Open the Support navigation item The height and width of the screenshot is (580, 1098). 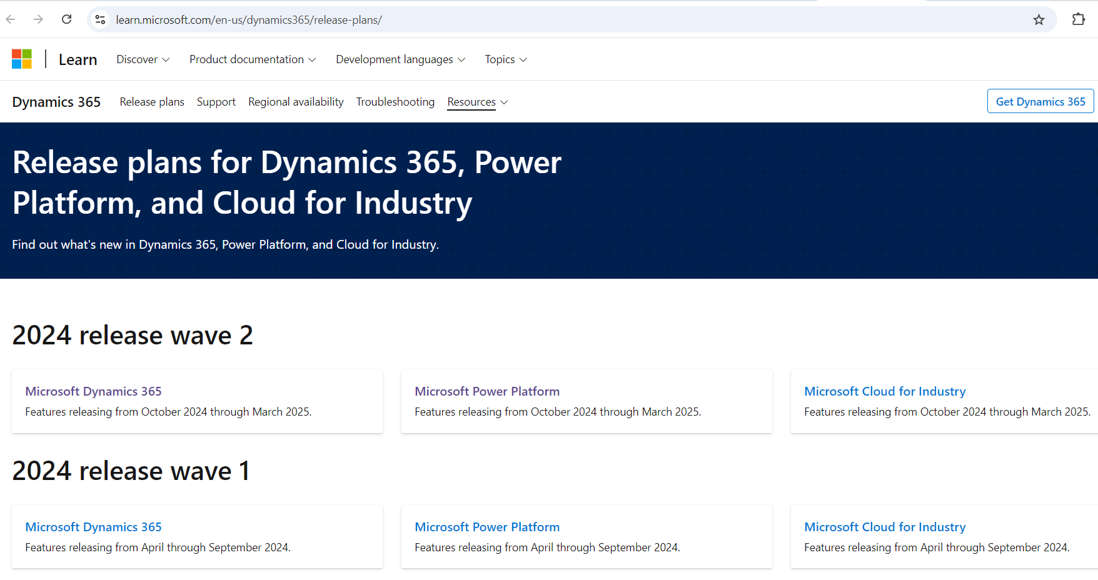coord(216,102)
